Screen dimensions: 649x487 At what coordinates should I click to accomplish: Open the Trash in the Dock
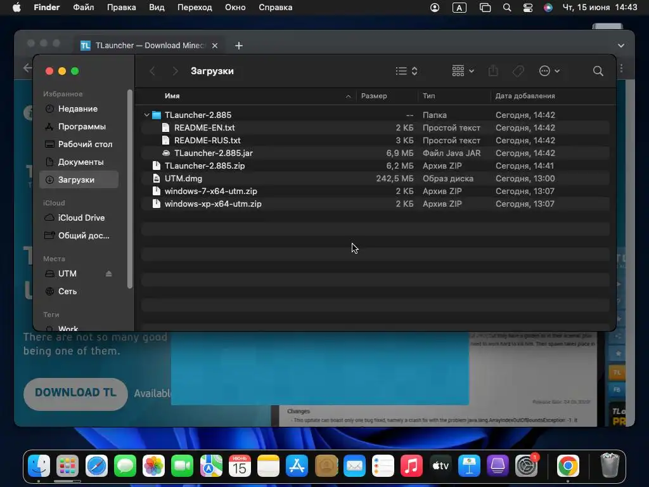(x=610, y=465)
